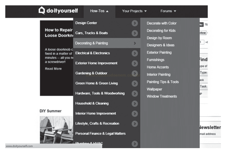Open the Your Projects dropdown
Image resolution: width=226 pixels, height=150 pixels.
pos(134,11)
